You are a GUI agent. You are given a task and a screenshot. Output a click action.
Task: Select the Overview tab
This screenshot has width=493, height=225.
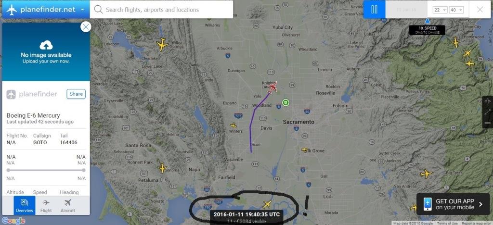25,206
